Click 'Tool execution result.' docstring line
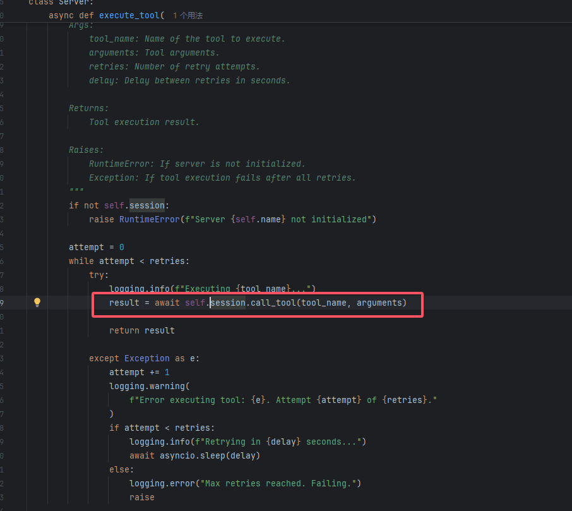 point(145,122)
